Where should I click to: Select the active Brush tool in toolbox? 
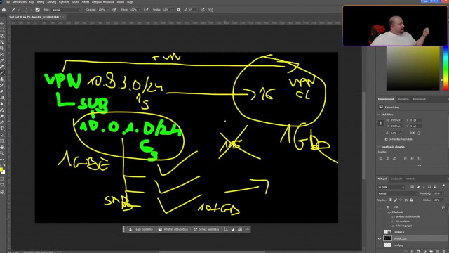pos(2,73)
